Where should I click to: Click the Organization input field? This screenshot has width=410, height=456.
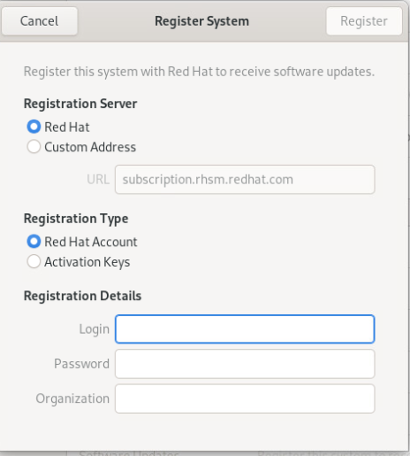click(x=245, y=398)
